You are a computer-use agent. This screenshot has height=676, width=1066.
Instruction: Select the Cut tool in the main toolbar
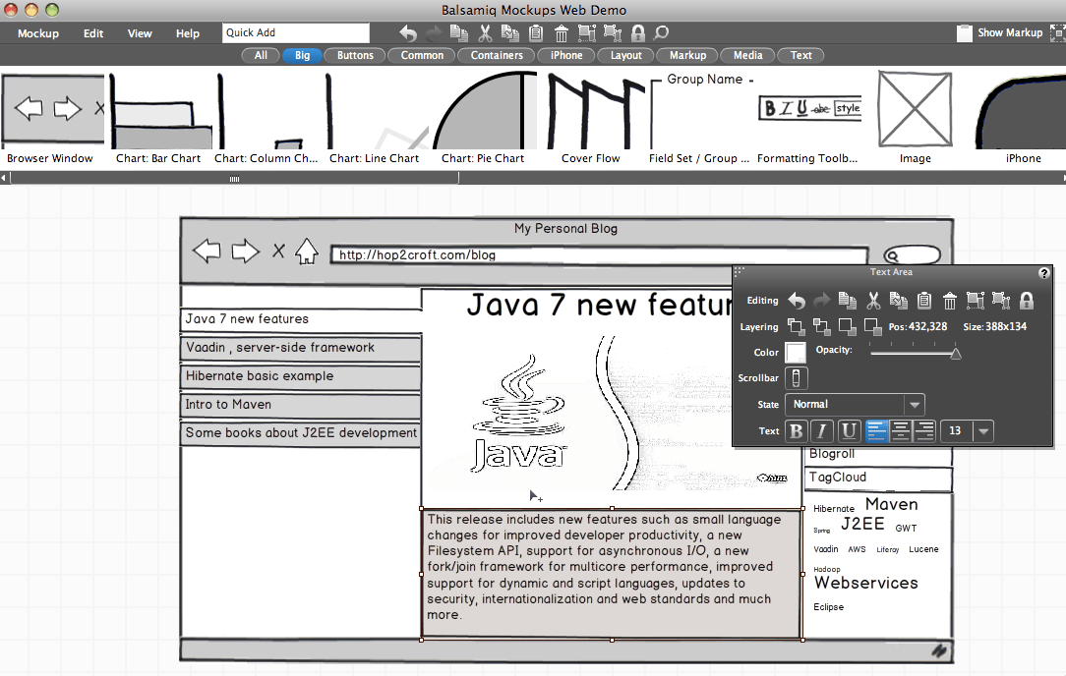(x=485, y=32)
